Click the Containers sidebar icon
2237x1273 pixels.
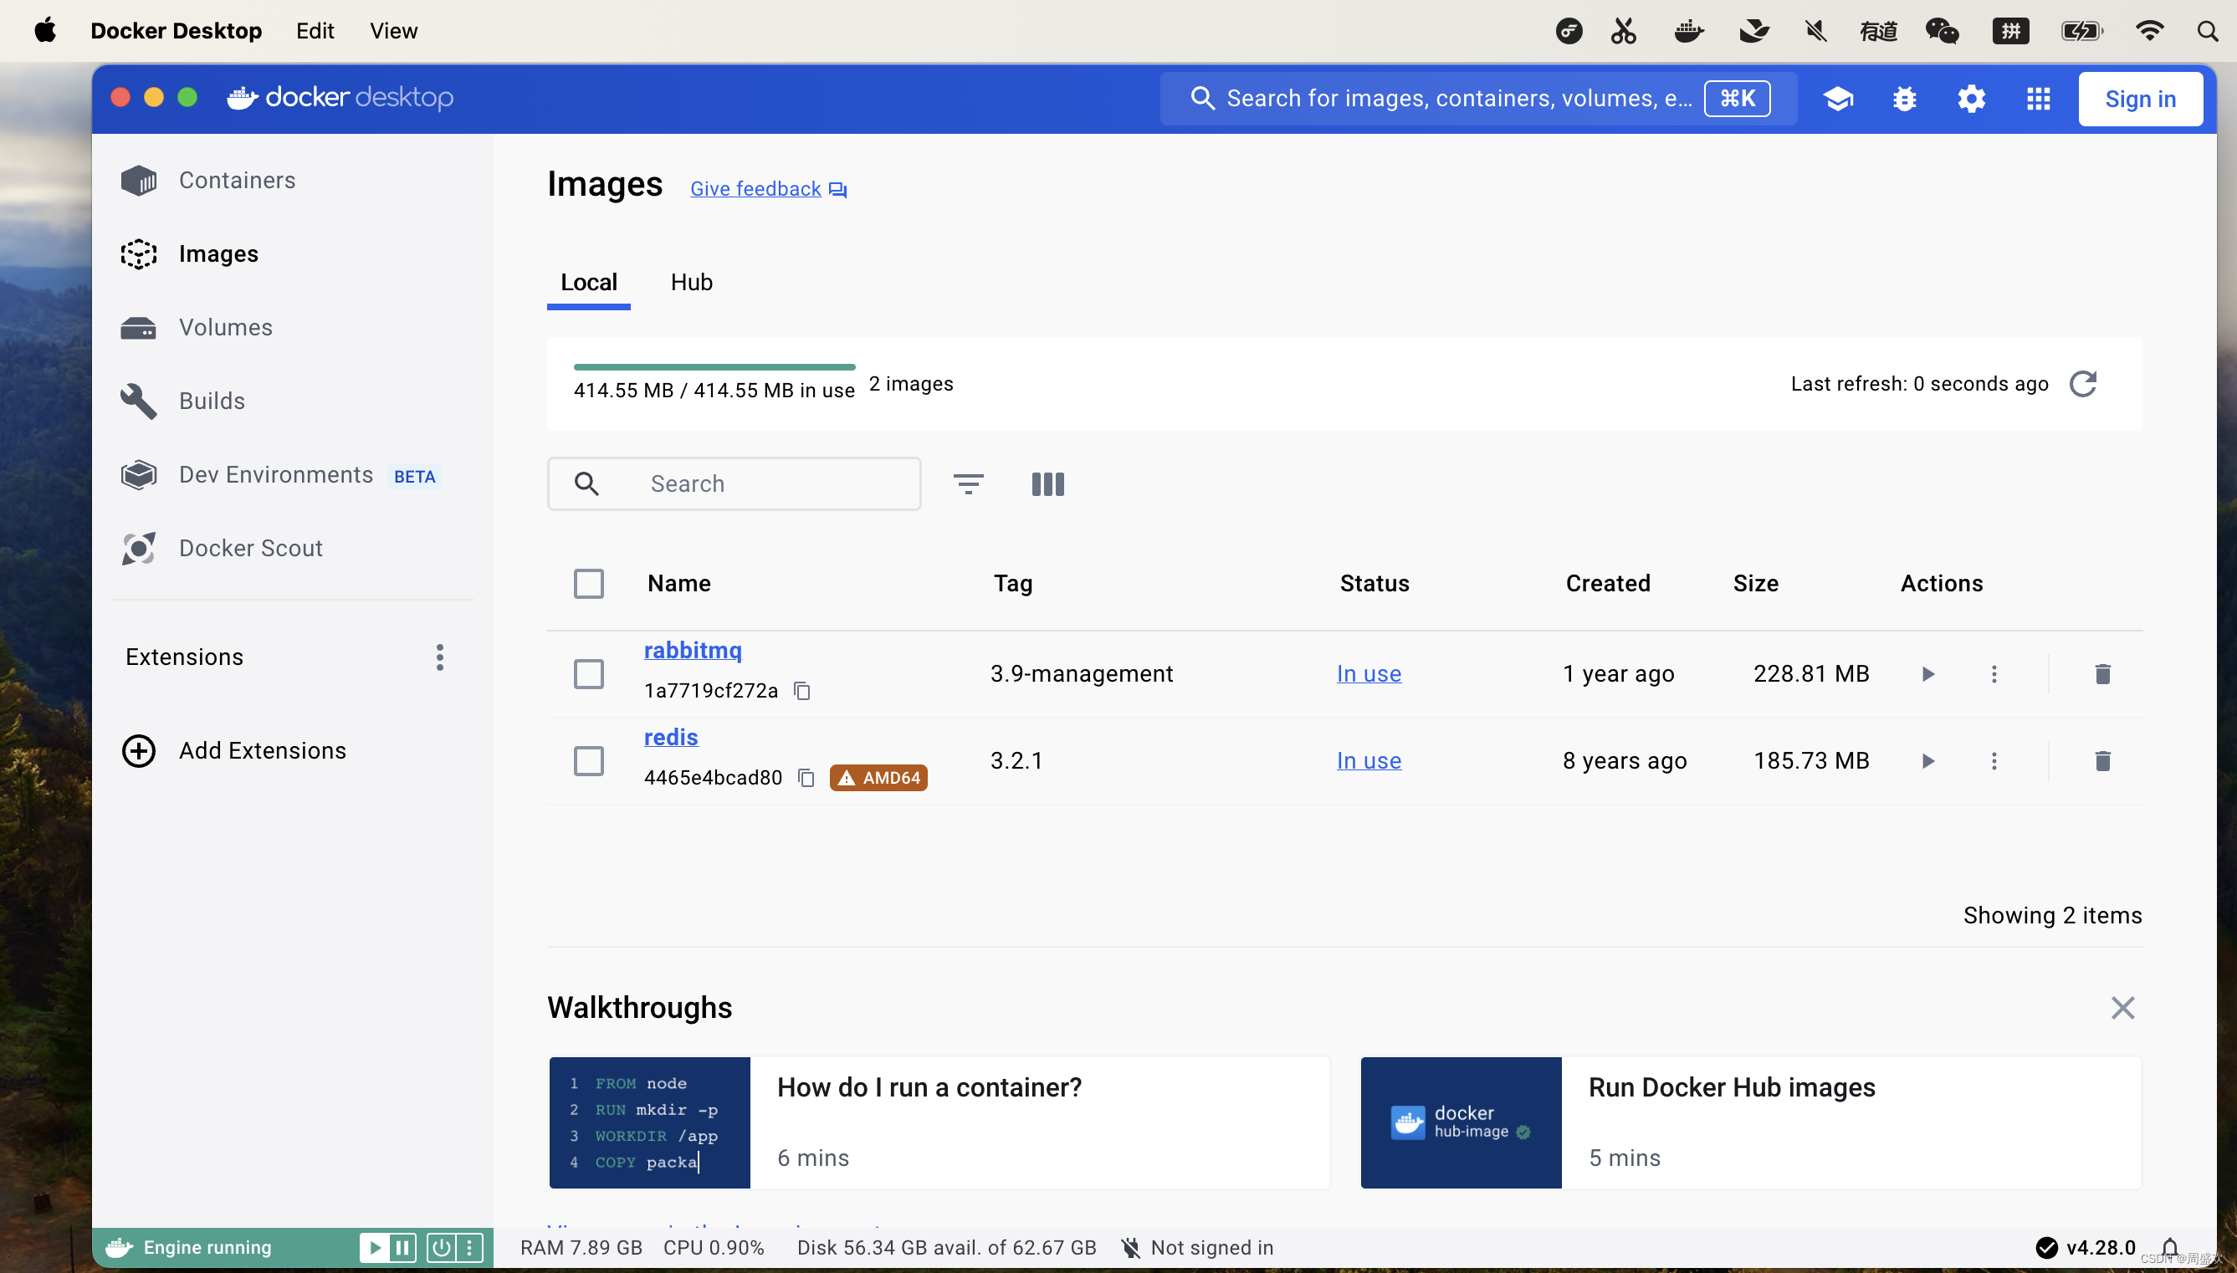coord(138,180)
